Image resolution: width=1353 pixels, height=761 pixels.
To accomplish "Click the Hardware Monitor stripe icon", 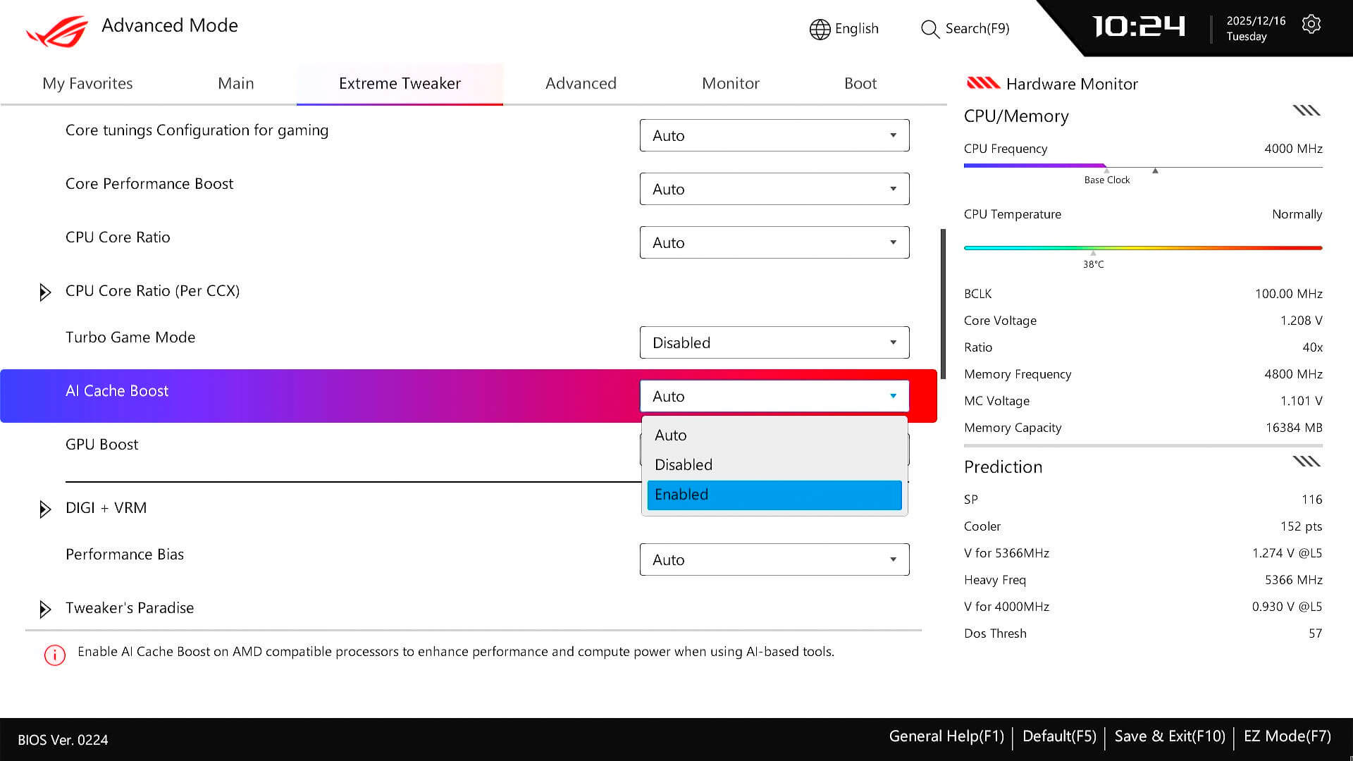I will tap(983, 83).
